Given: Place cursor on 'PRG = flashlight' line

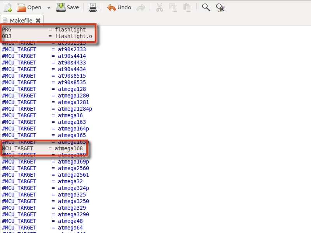Looking at the screenshot, I should point(44,30).
